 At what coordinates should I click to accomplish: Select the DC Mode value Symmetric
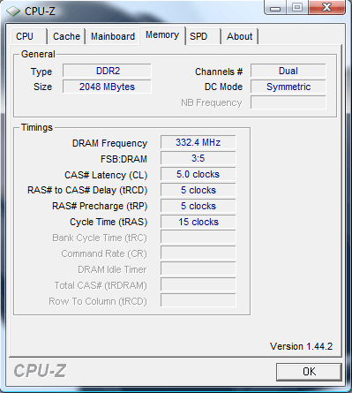click(x=288, y=87)
